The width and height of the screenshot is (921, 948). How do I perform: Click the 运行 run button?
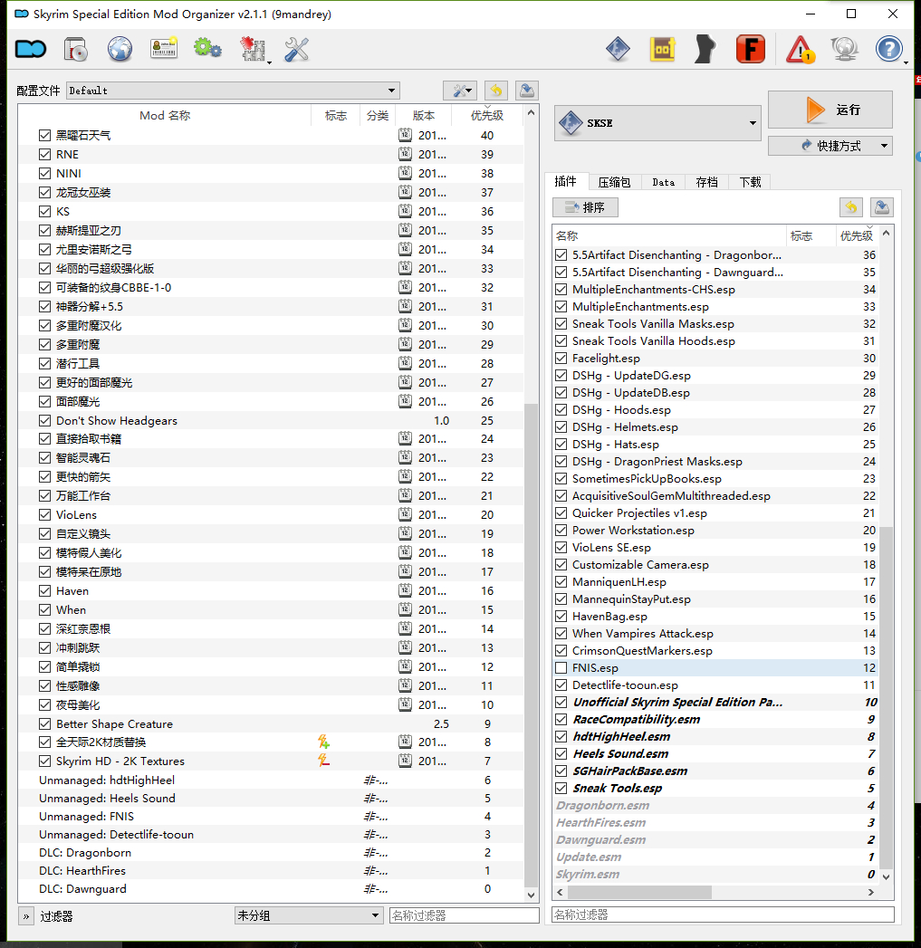pyautogui.click(x=830, y=110)
